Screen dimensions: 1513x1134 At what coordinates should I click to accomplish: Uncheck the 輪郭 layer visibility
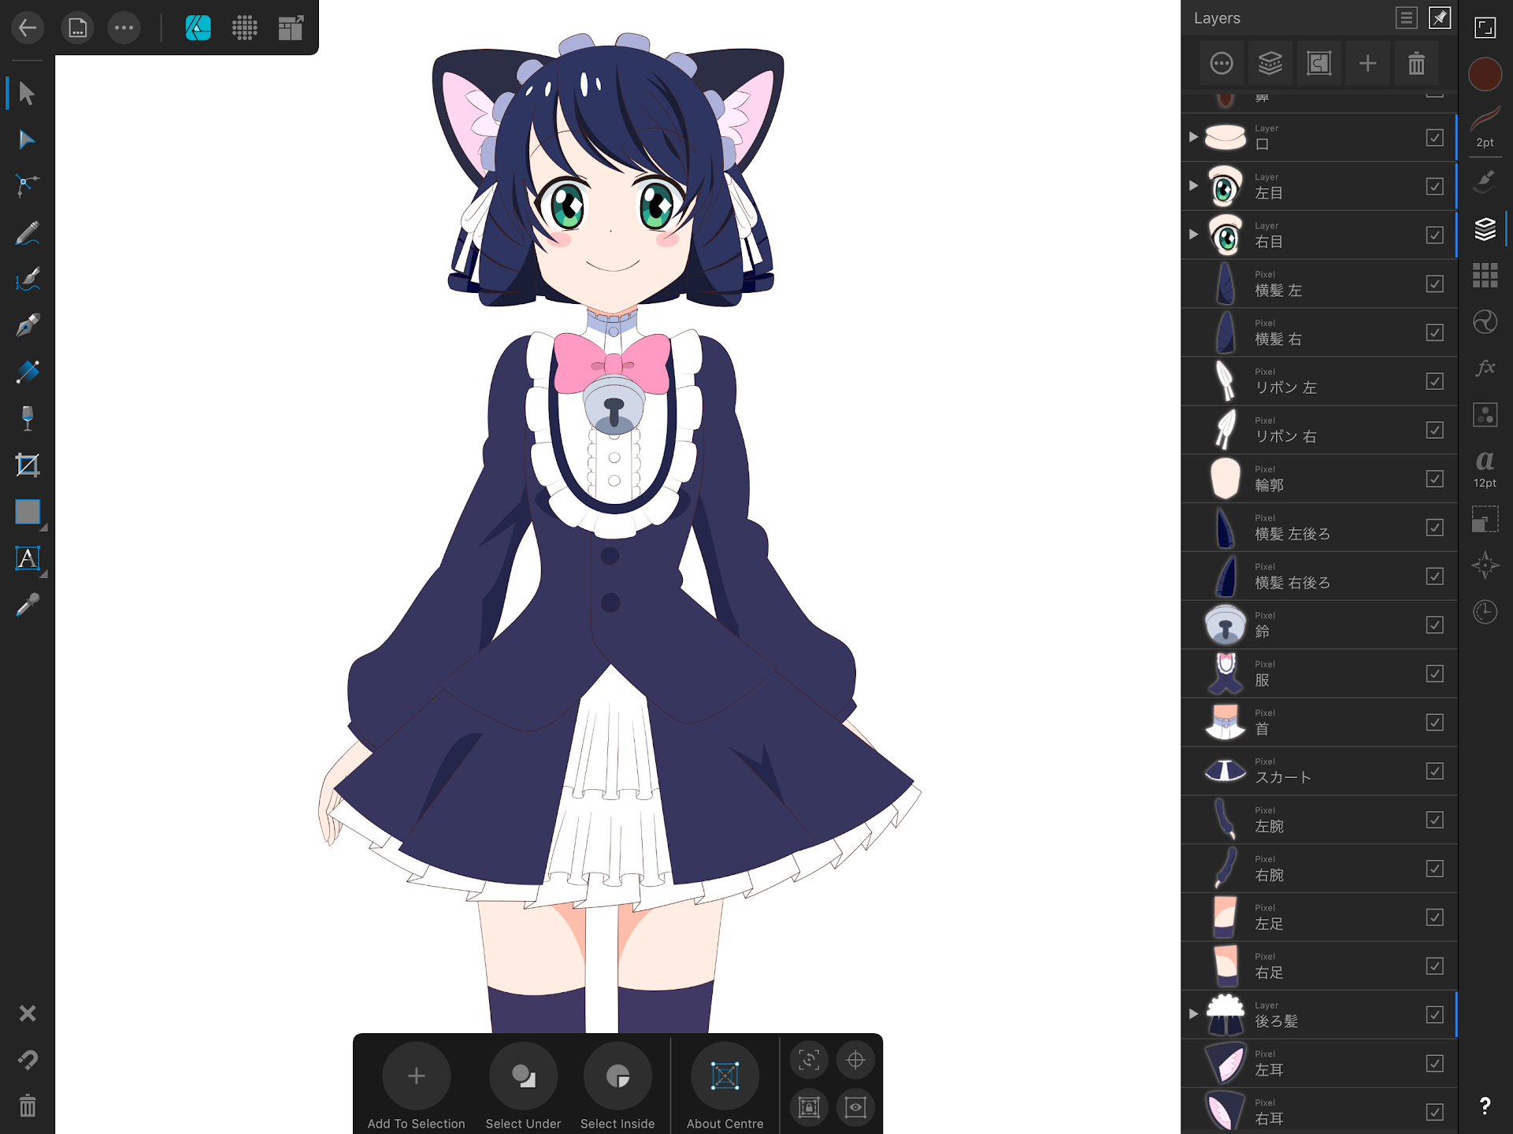1434,479
